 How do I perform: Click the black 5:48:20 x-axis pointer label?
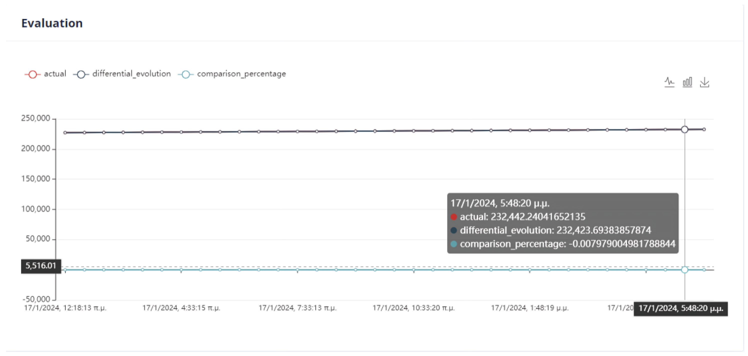tap(680, 308)
